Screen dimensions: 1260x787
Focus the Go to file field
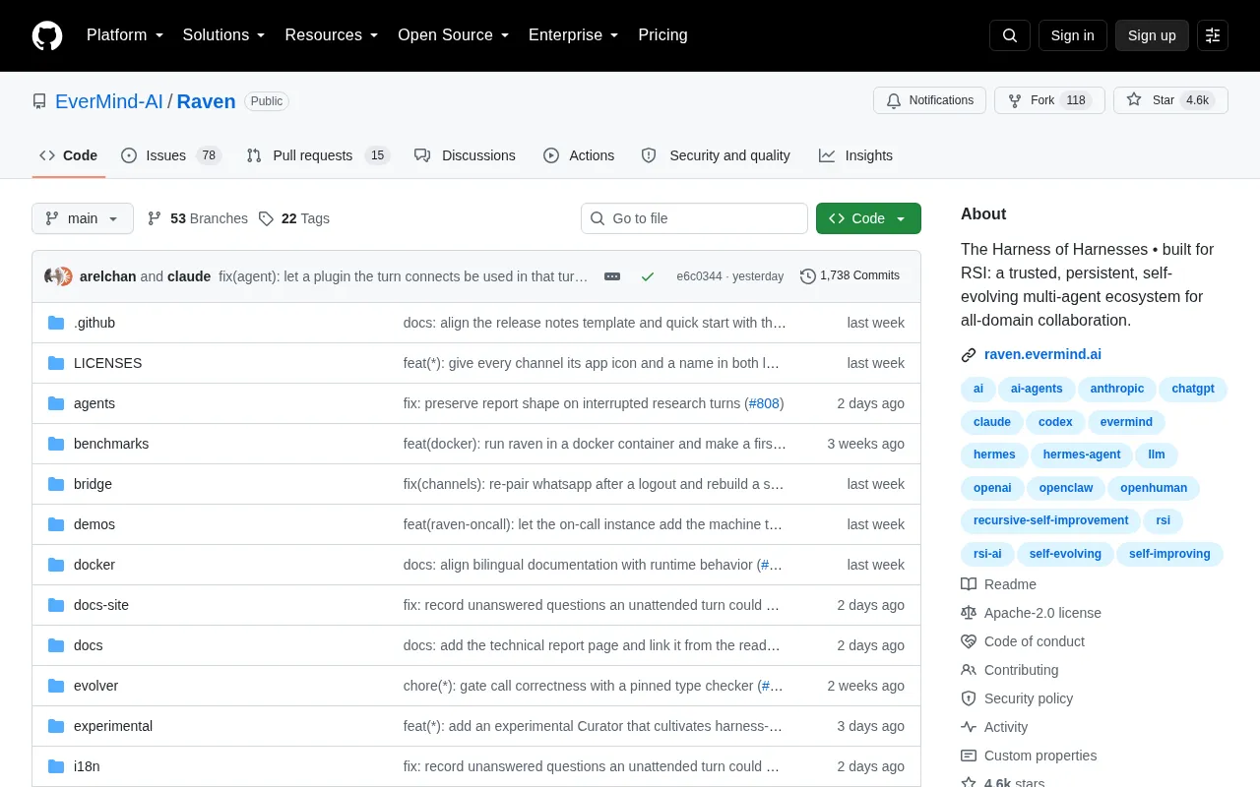click(x=694, y=218)
